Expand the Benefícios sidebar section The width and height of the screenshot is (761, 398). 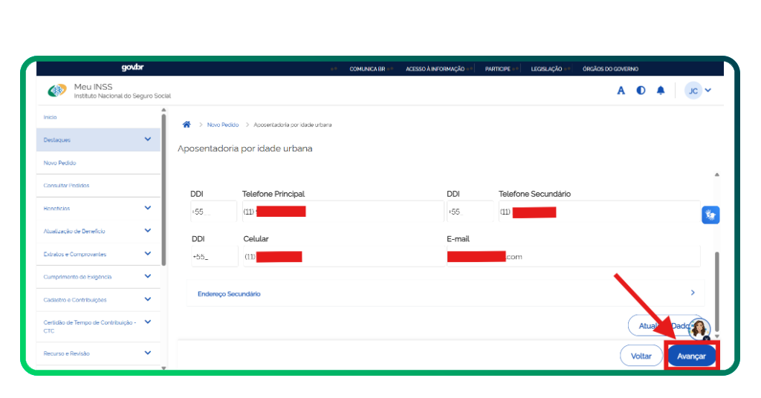147,209
